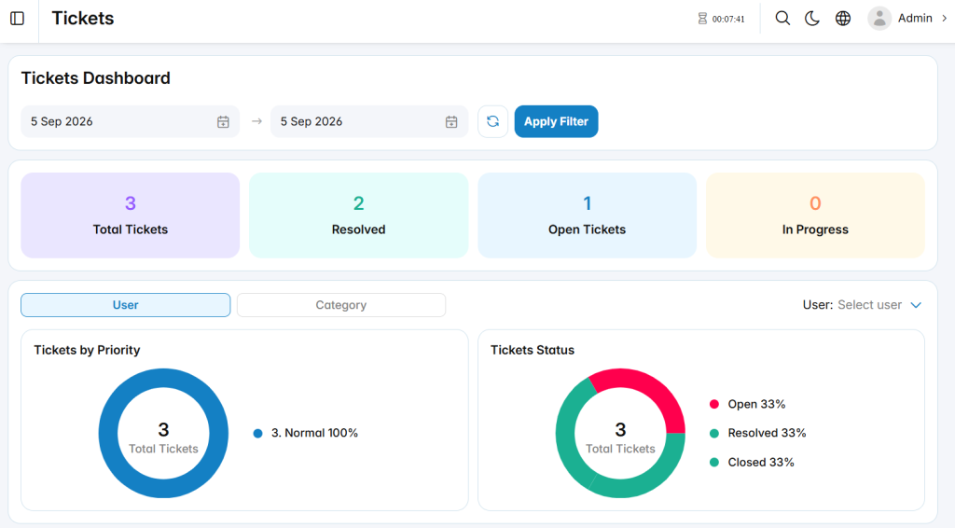
Task: Open the search magnifier icon
Action: [782, 19]
